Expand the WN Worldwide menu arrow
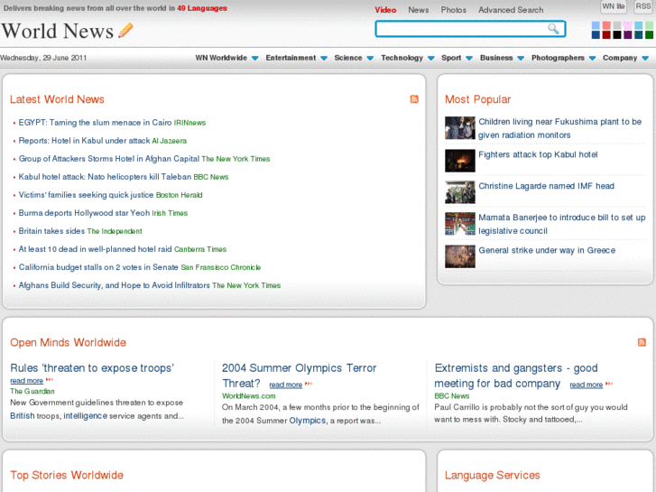The image size is (656, 492). (x=254, y=58)
